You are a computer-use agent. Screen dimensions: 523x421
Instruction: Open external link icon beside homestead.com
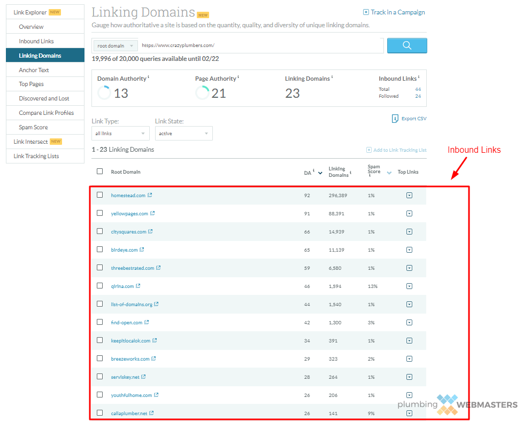click(150, 195)
